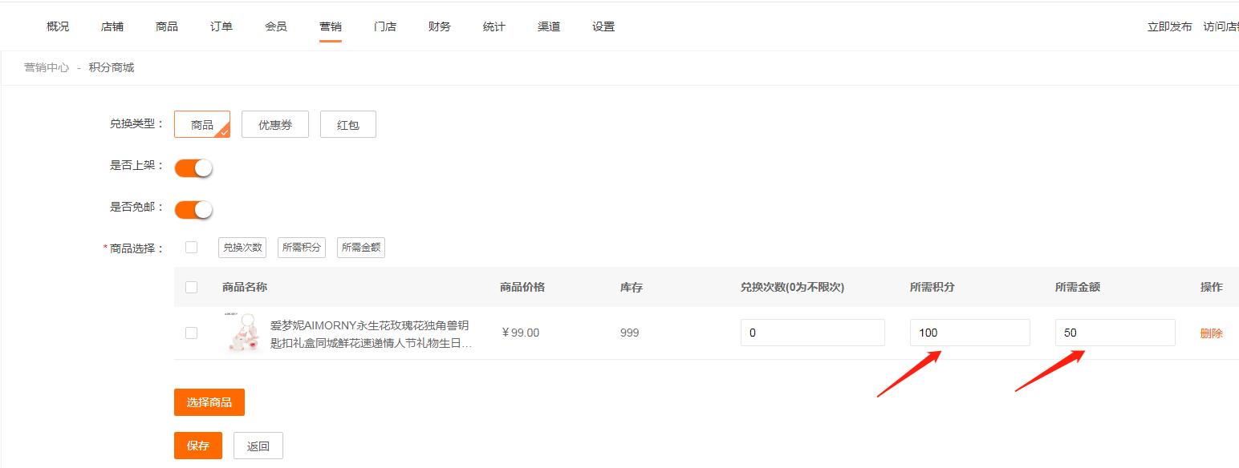切换「是否免邮」开关
This screenshot has height=468, width=1239.
point(193,208)
